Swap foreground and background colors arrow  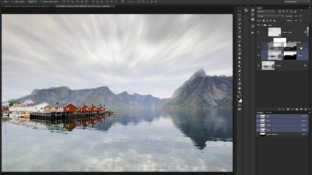pyautogui.click(x=241, y=96)
